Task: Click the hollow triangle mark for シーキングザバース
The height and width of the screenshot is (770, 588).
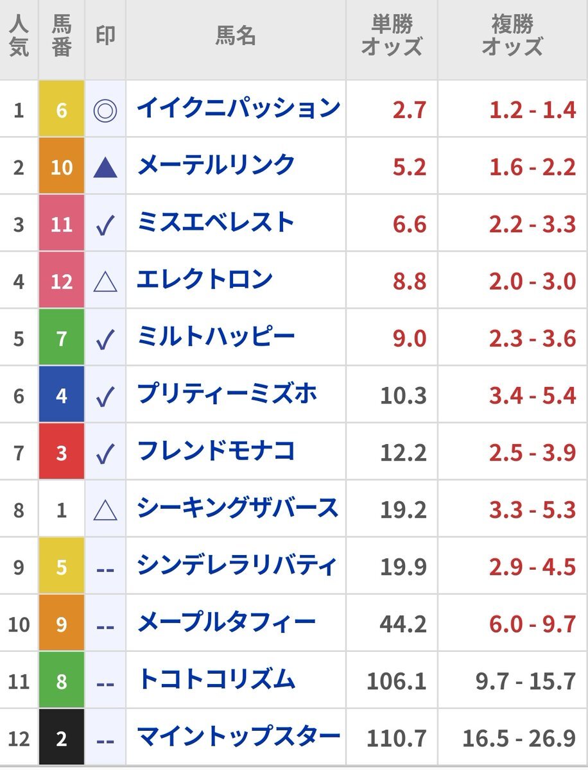Action: tap(105, 510)
